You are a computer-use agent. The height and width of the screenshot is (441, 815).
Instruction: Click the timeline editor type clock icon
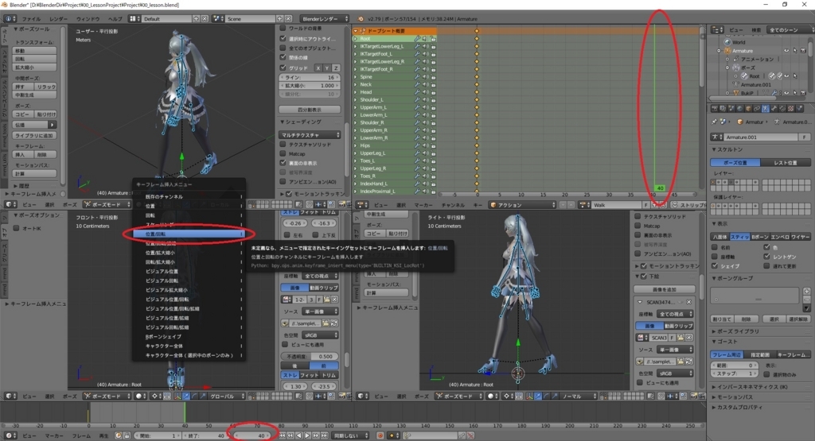[9, 435]
